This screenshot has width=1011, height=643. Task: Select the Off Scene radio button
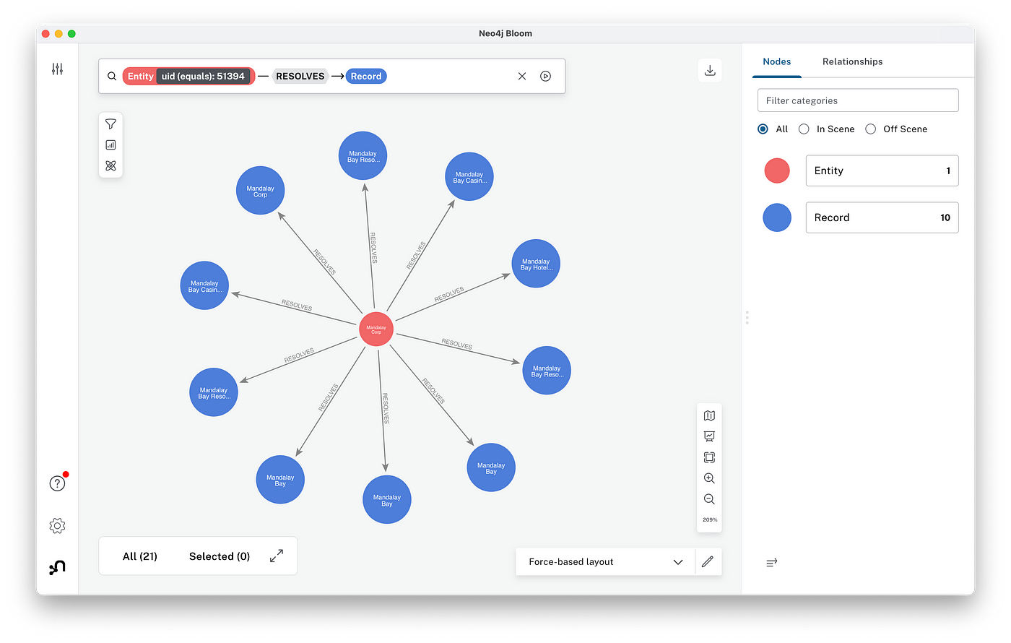pos(871,129)
